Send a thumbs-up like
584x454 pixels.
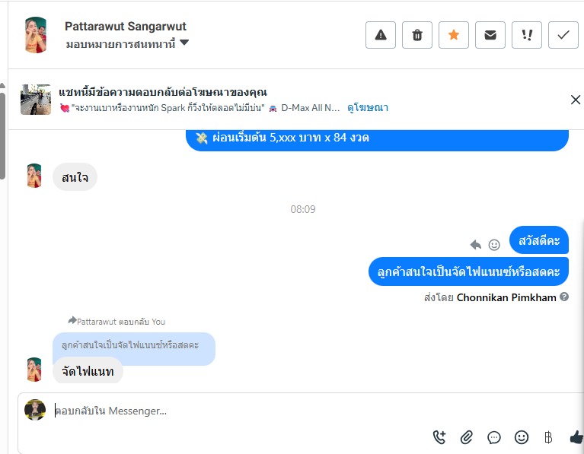click(x=576, y=437)
